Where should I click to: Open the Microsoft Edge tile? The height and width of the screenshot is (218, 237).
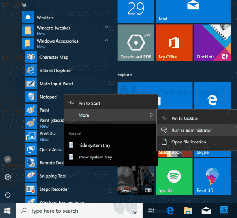[213, 95]
